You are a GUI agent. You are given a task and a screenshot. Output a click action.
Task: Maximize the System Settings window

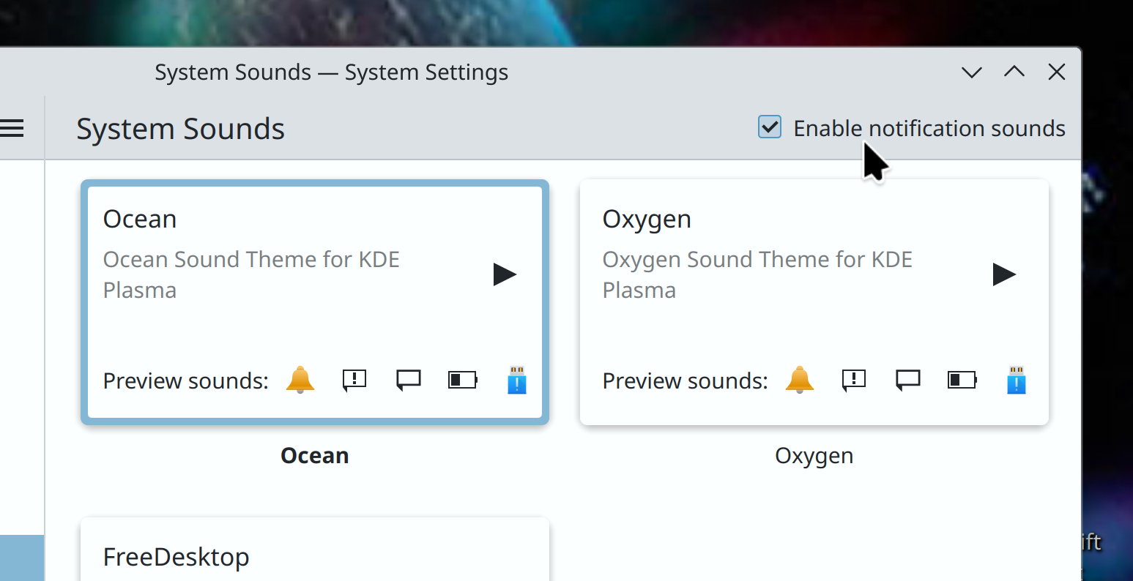(1014, 72)
